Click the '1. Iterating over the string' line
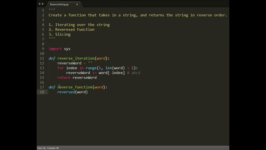Screen dimensions: 266x150 tap(79, 25)
